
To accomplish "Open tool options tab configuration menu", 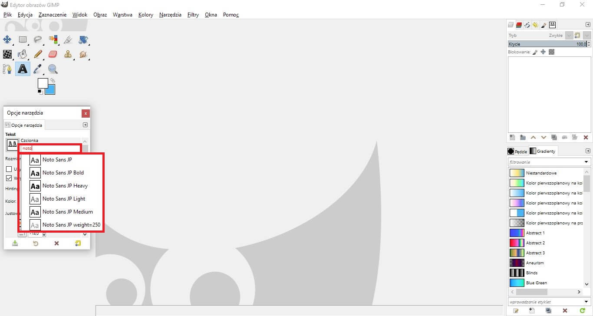I will pos(85,125).
